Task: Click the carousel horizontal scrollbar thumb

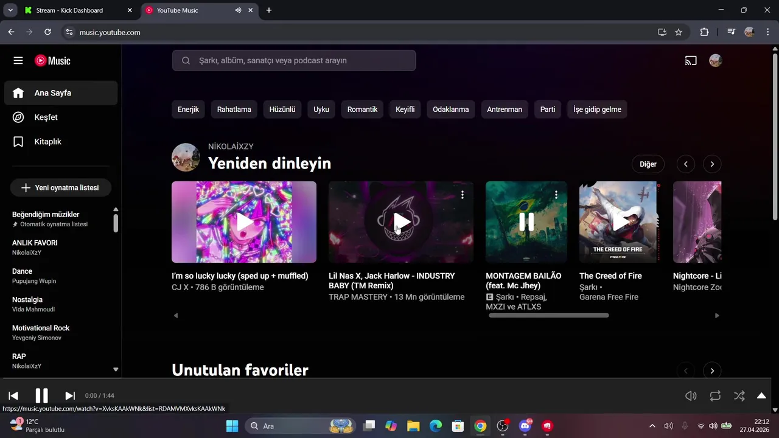Action: 548,315
